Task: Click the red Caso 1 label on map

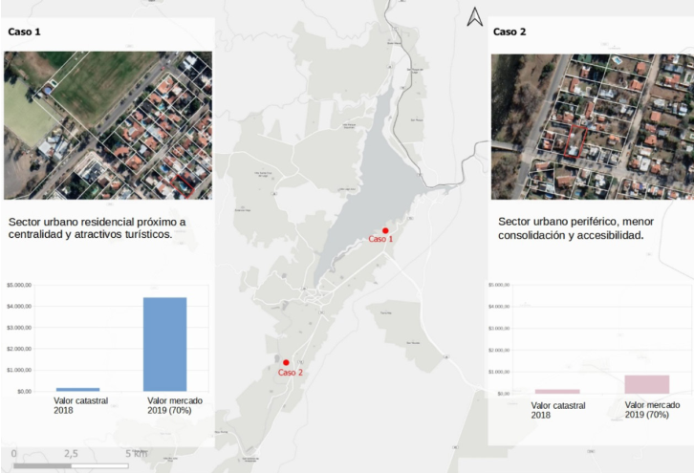Action: pos(380,240)
